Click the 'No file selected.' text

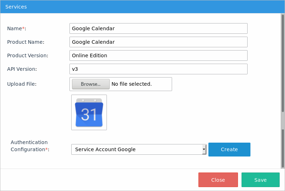click(x=131, y=84)
